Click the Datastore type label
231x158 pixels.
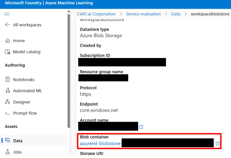coord(94,29)
